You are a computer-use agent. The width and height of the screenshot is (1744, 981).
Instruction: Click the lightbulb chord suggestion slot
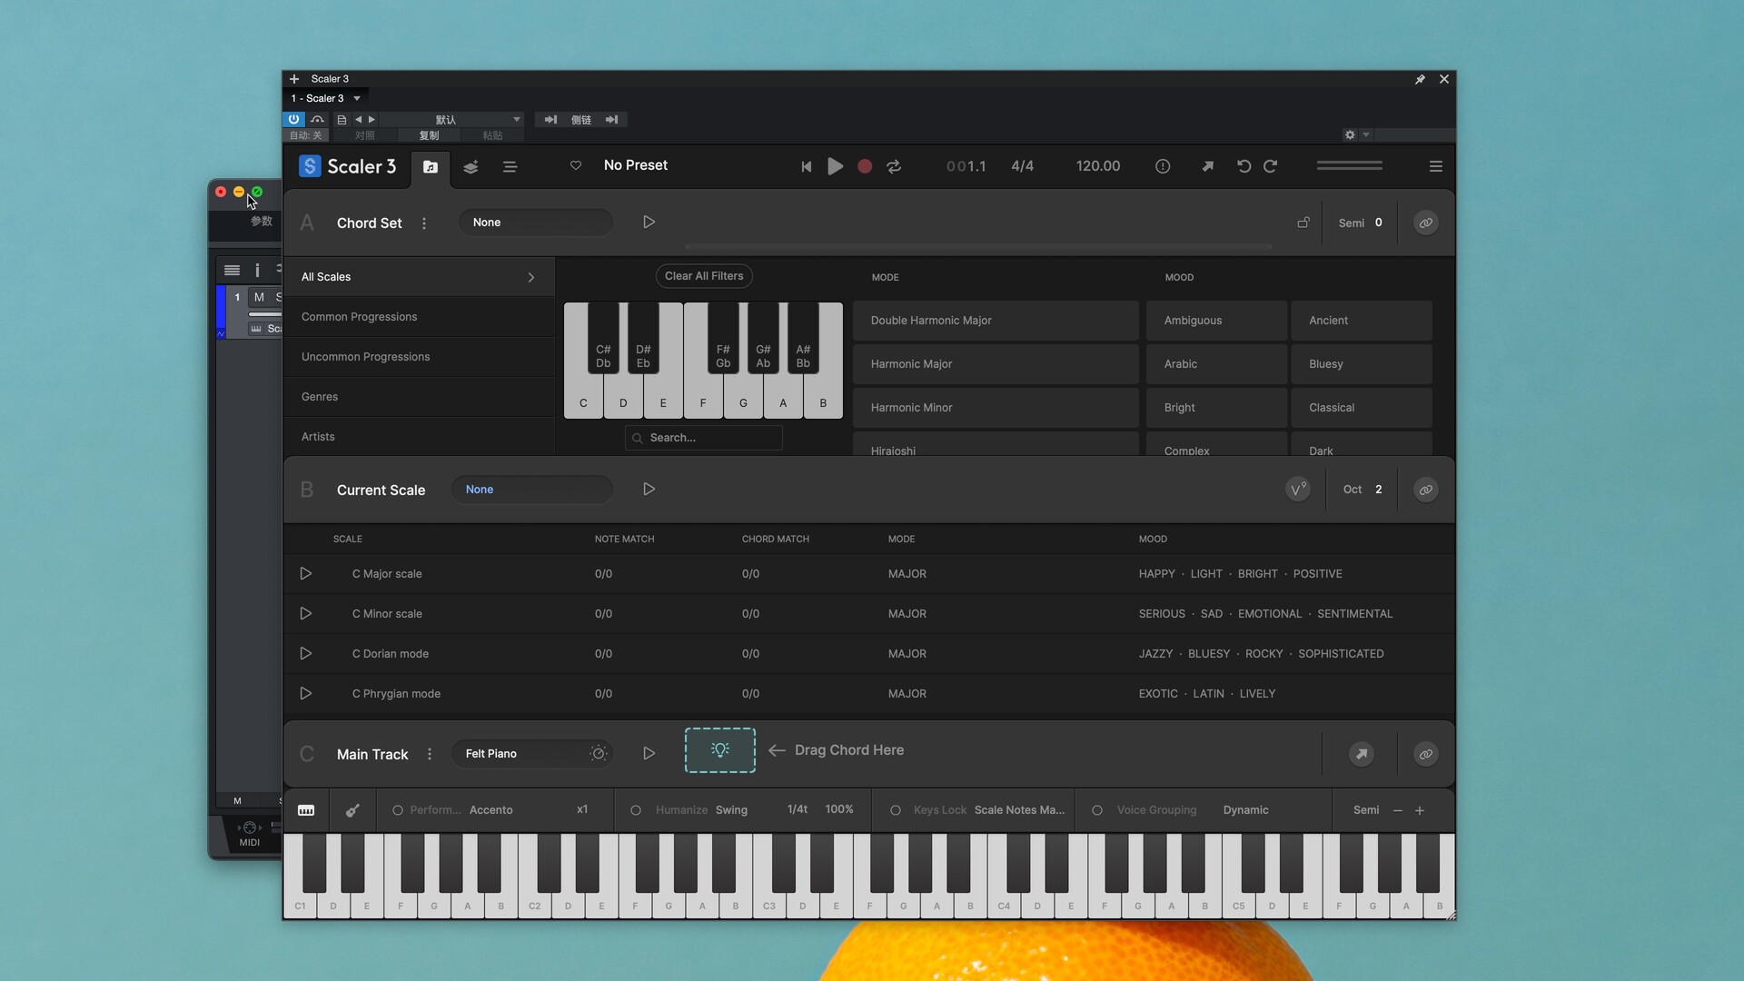tap(720, 750)
